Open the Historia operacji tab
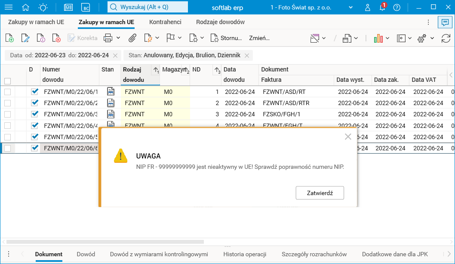The width and height of the screenshot is (455, 264). [245, 254]
